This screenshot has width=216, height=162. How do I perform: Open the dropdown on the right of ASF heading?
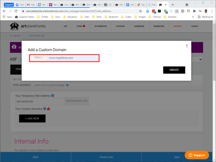(200, 59)
